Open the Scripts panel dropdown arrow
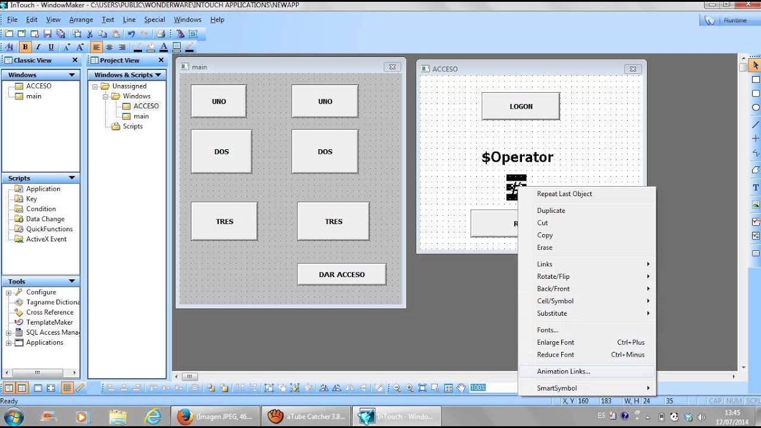The image size is (761, 428). (x=72, y=178)
